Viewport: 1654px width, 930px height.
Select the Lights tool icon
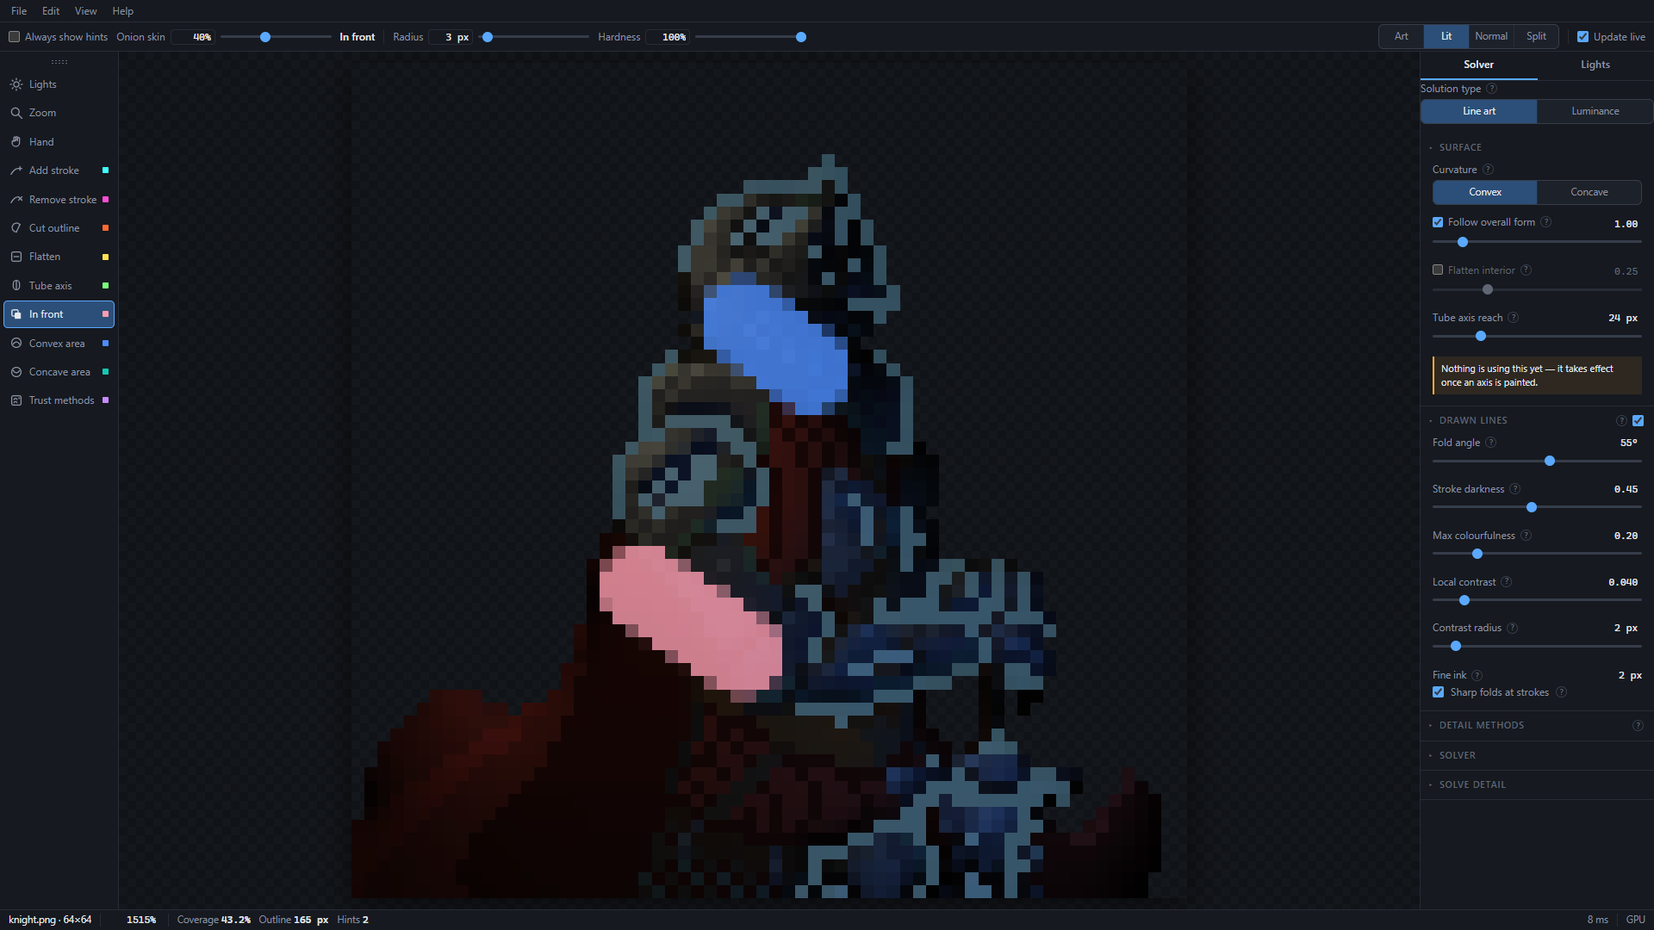(x=16, y=84)
